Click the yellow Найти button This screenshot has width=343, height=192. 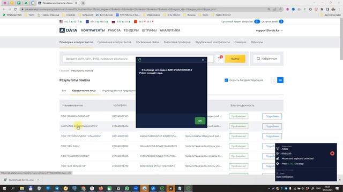coord(235,59)
